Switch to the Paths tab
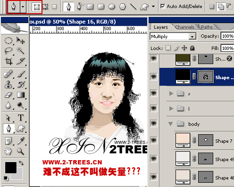The height and width of the screenshot is (187, 234). (207, 27)
